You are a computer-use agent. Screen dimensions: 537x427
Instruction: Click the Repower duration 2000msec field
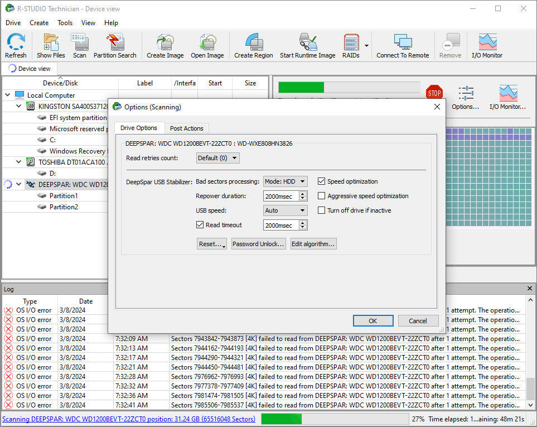click(281, 196)
